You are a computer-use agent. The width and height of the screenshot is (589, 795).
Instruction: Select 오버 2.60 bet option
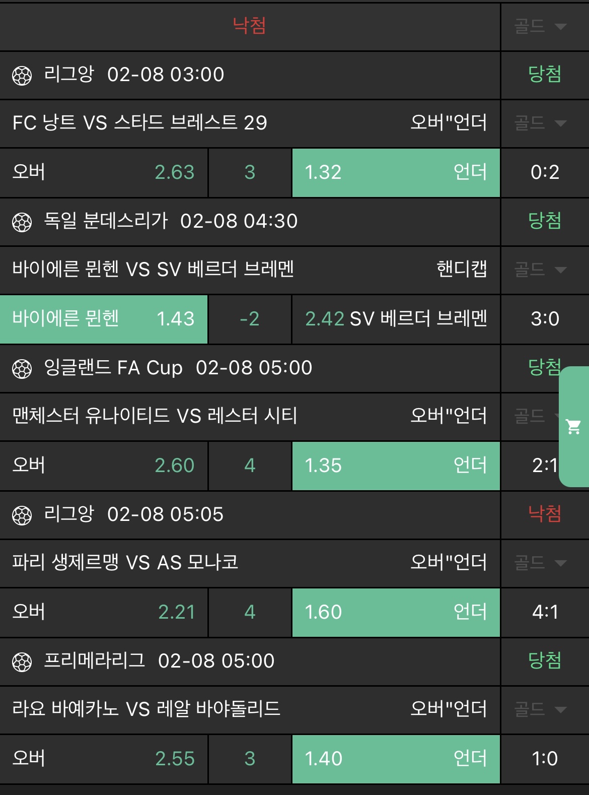(103, 466)
